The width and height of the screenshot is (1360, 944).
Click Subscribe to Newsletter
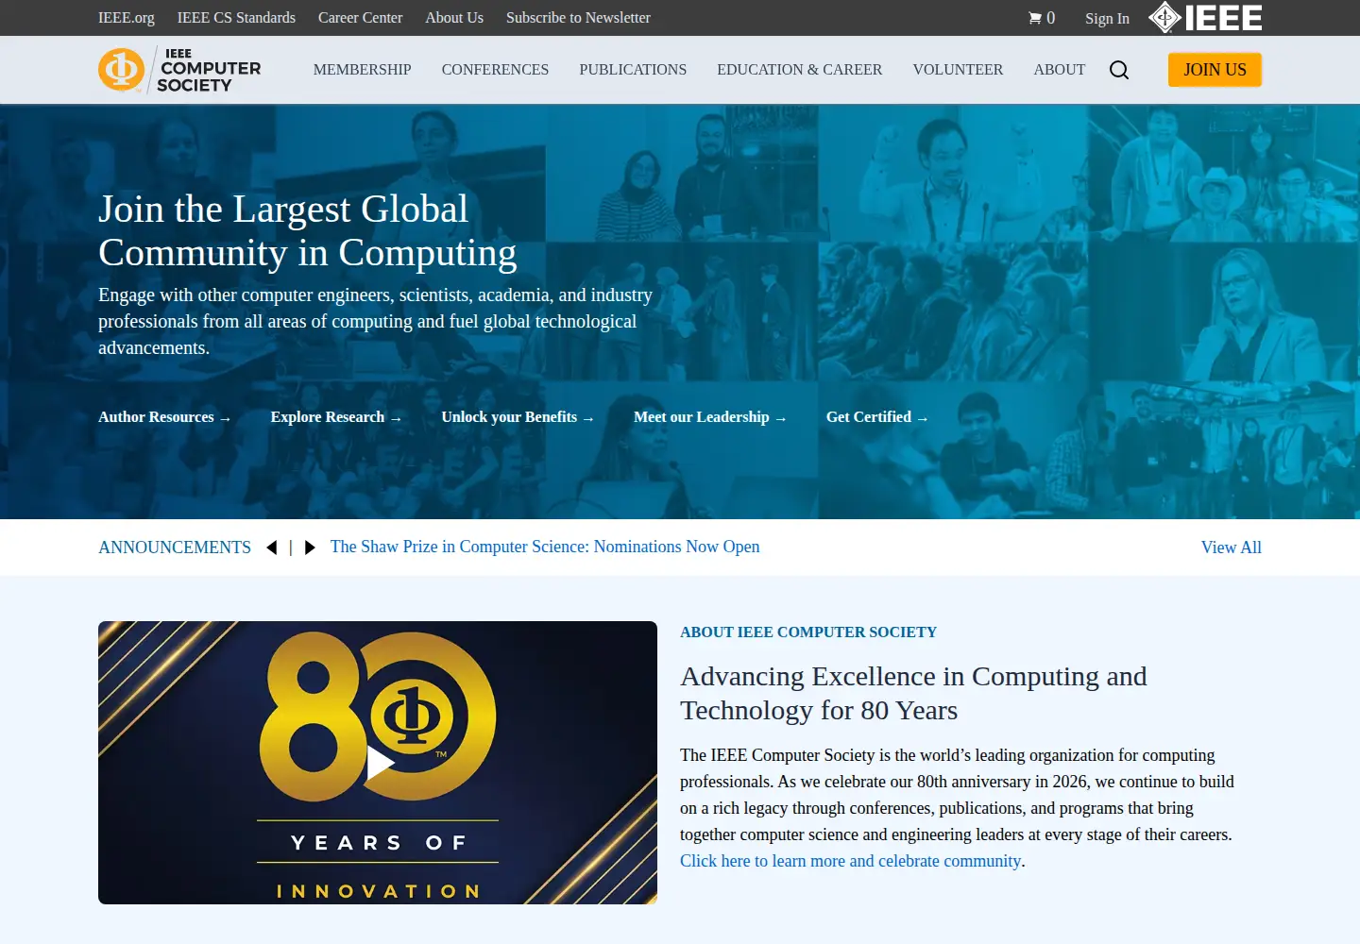click(x=578, y=18)
